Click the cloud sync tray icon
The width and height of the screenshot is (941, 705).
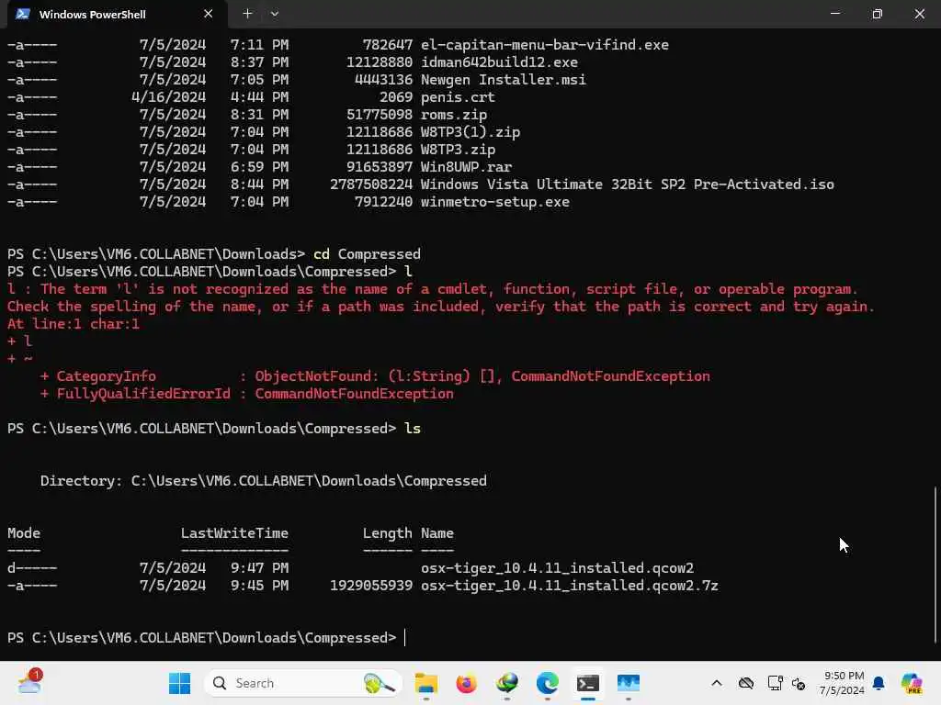[746, 683]
